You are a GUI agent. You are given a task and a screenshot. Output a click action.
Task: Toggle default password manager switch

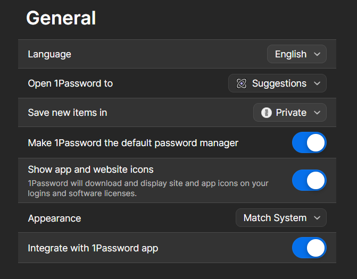coord(309,142)
